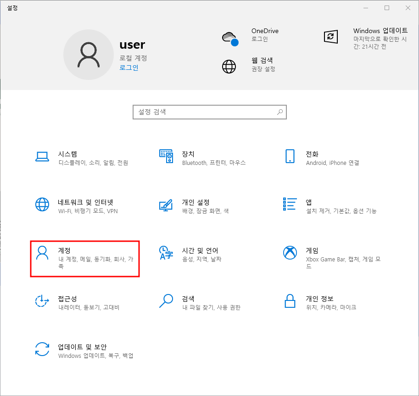The height and width of the screenshot is (396, 419).
Task: Open the 시간 및 언어 category title
Action: (x=200, y=250)
